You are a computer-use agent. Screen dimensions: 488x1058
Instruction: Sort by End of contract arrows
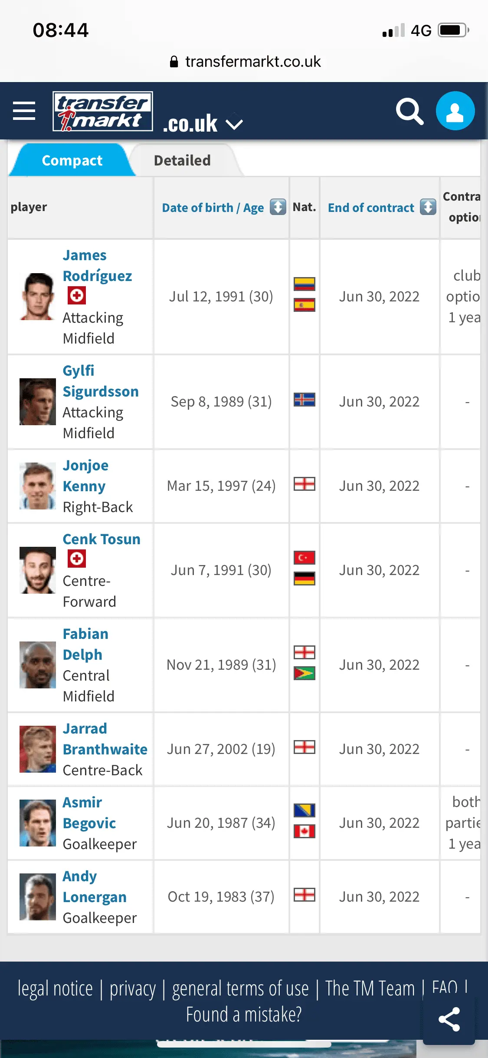[428, 207]
